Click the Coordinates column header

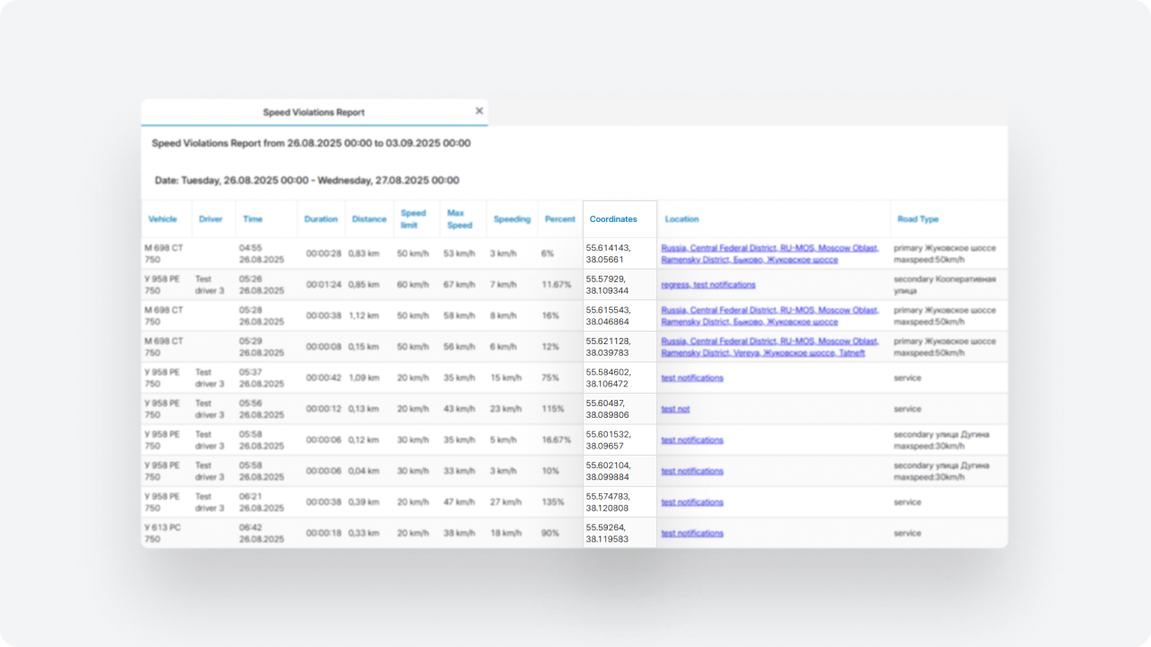(x=613, y=219)
